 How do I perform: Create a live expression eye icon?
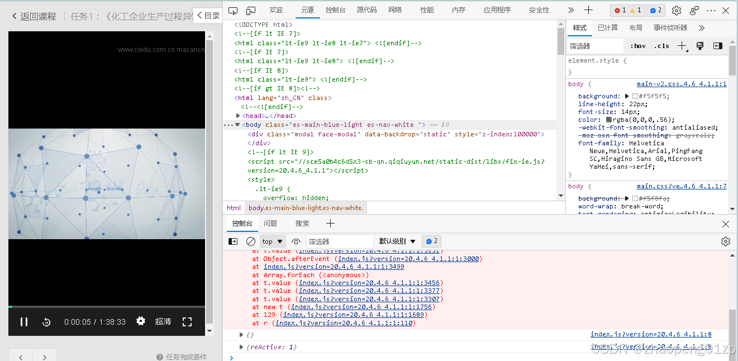(296, 241)
